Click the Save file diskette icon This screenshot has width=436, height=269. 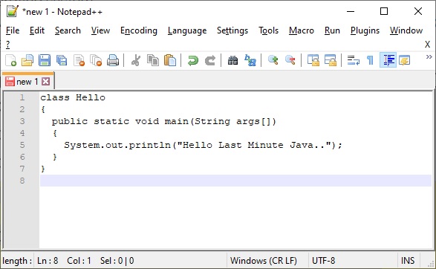[45, 60]
